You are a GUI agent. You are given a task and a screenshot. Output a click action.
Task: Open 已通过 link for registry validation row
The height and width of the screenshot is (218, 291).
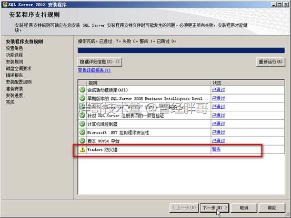pos(218,116)
